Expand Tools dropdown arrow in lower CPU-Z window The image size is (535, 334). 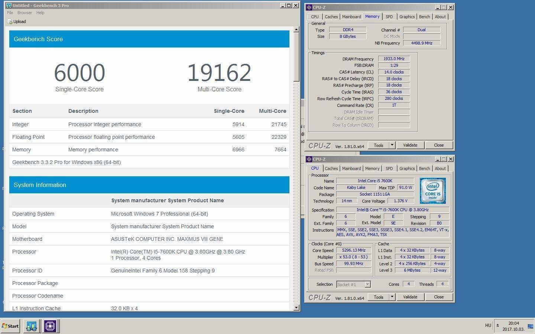coord(392,297)
